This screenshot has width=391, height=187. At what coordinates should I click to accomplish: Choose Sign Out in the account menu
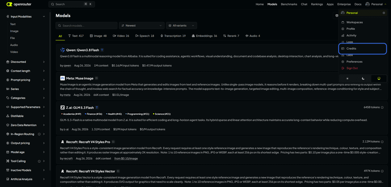[362, 68]
